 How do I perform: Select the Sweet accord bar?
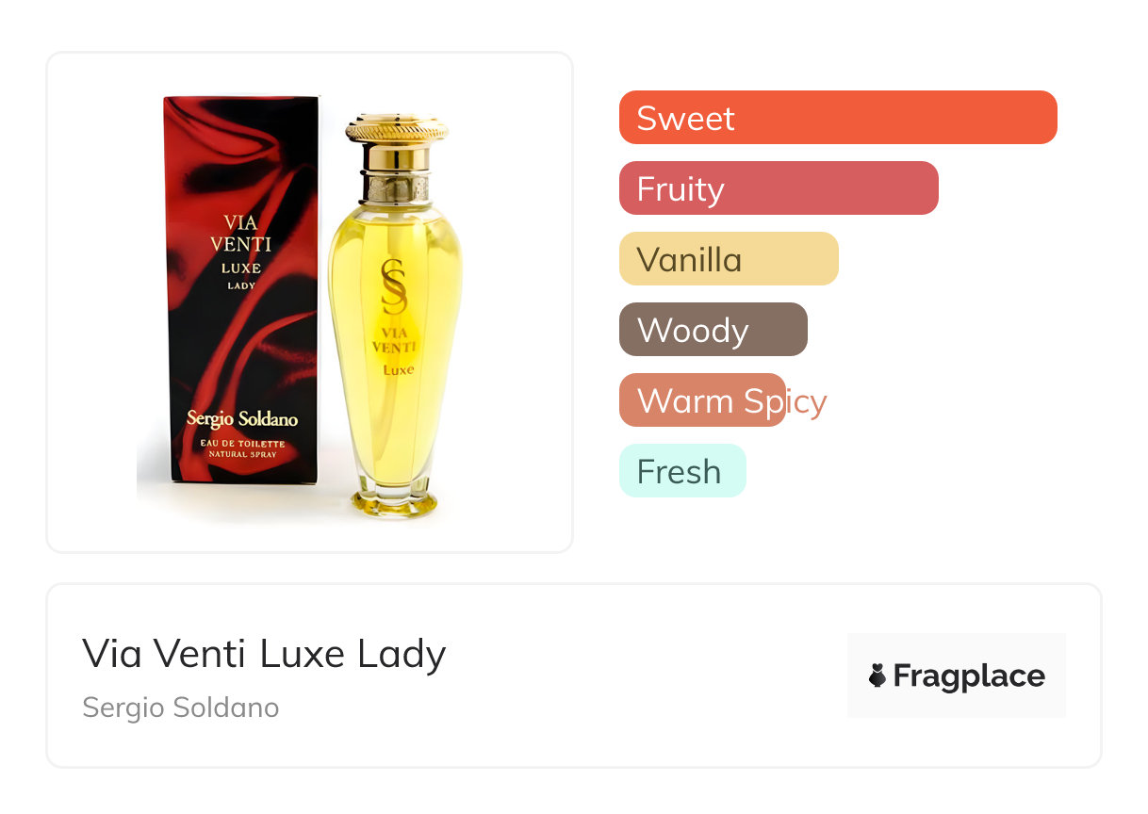point(838,118)
